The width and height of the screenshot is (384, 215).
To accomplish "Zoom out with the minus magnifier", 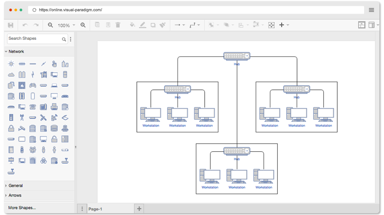I will (x=50, y=25).
